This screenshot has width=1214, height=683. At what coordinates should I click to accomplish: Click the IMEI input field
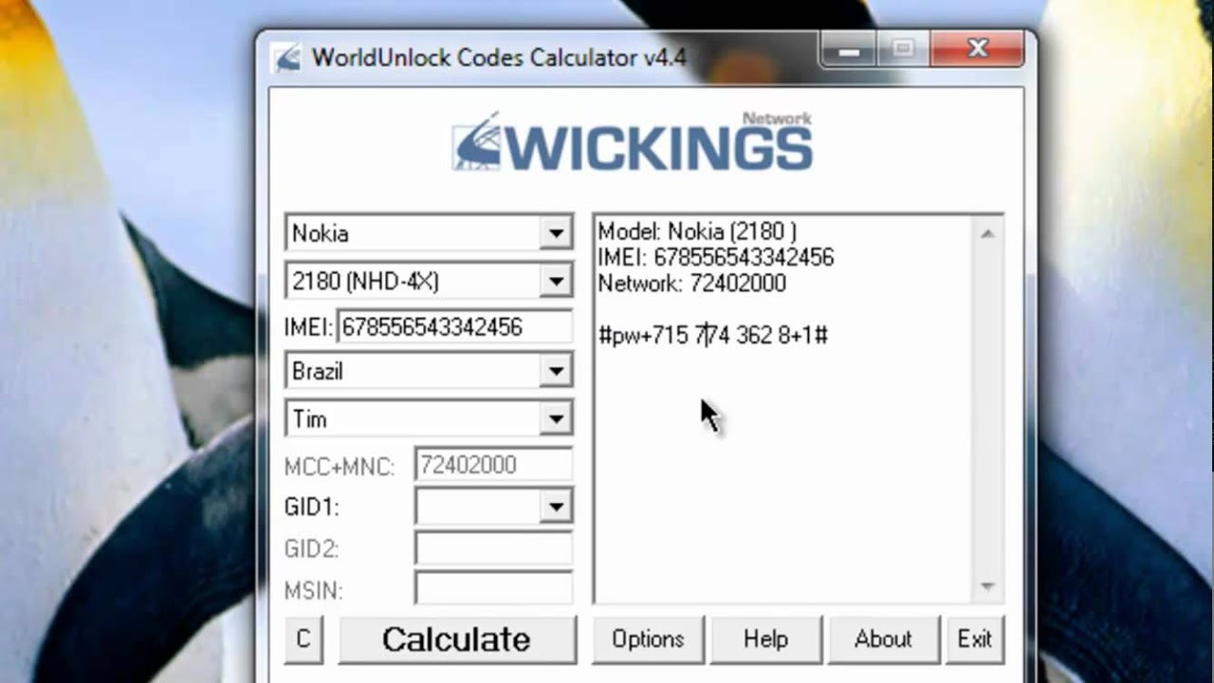coord(454,327)
